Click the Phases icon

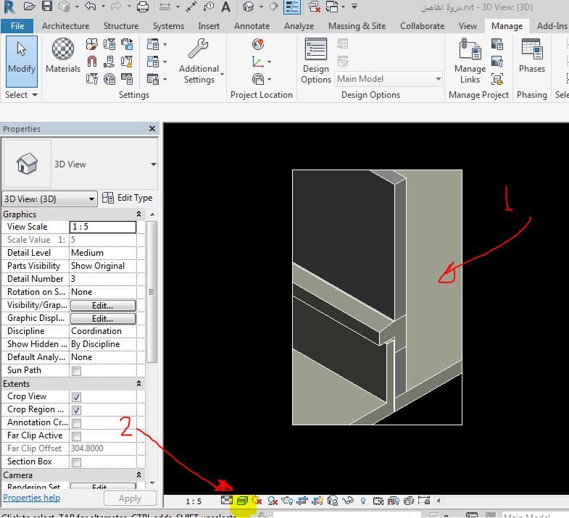click(531, 56)
